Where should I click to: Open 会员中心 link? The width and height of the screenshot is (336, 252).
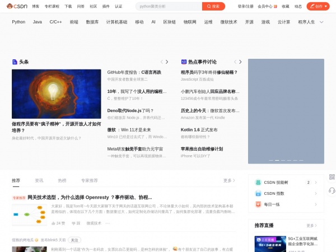265,6
